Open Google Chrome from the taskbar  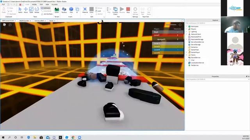[x=73, y=137]
